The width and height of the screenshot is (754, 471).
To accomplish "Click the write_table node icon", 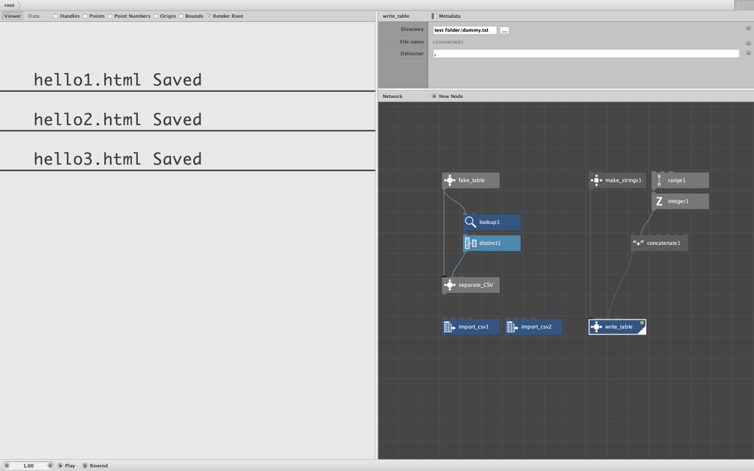I will tap(596, 327).
